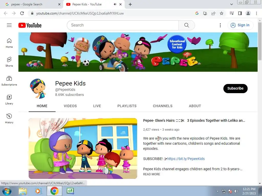Expand description with READ MORE
Viewport: 262px width, 196px height.
point(151,174)
